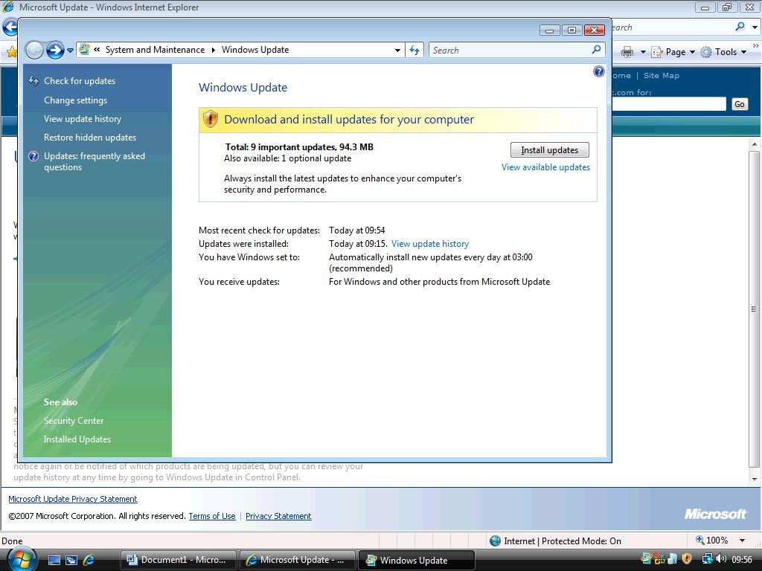Open Updates: frequently asked questions
This screenshot has height=571, width=762.
point(95,161)
